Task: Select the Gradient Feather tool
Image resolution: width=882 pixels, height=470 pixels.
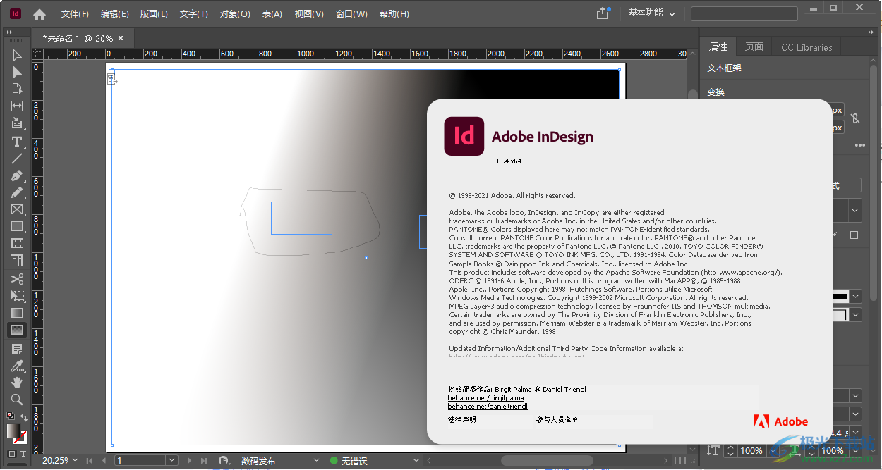Action: click(17, 330)
